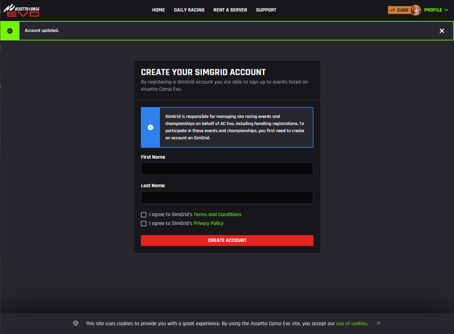Open the SUPPORT menu item
Viewport: 454px width, 334px height.
[266, 10]
